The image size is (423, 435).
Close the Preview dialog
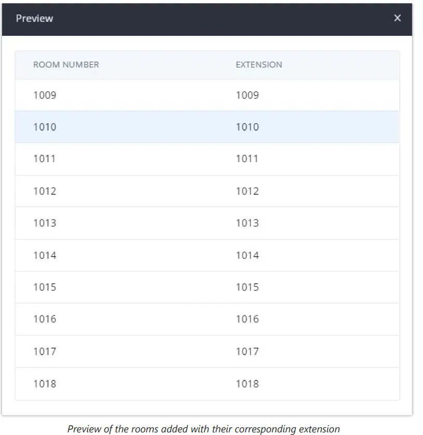click(x=398, y=18)
